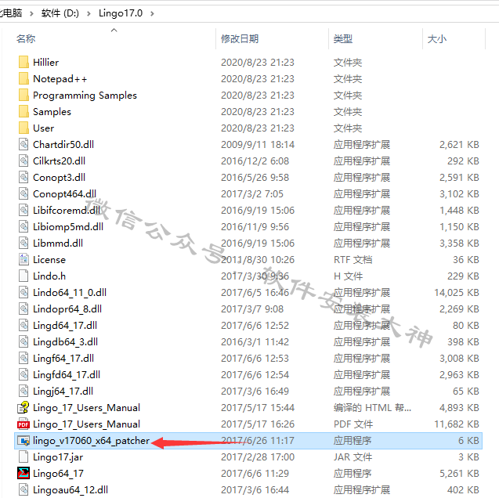
Task: Click the PDF Lingo_17_Users_Manual icon
Action: 24,424
